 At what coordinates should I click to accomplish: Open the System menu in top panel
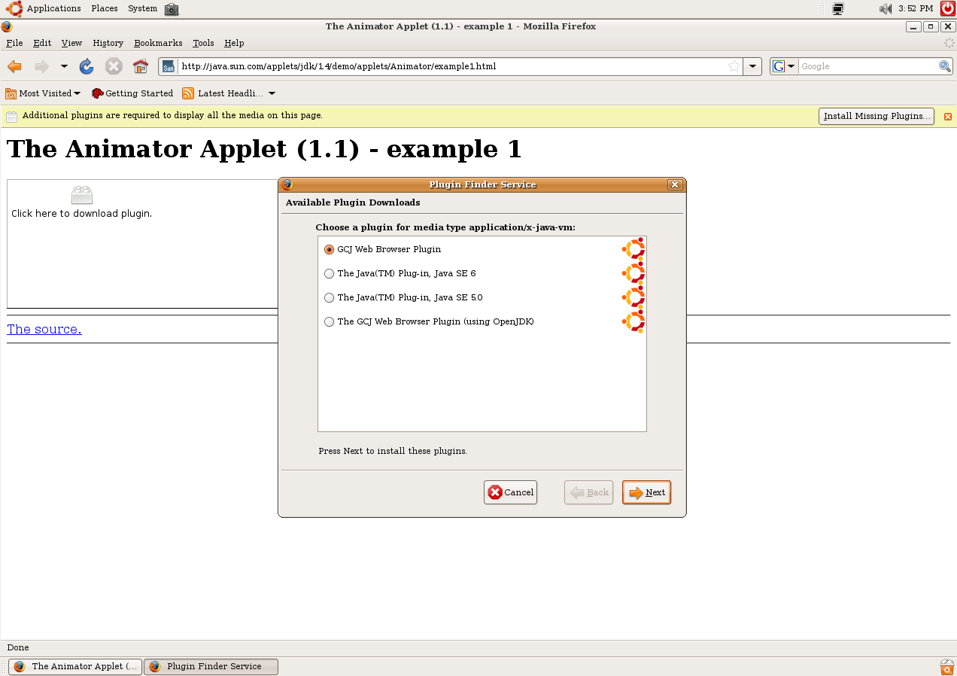(x=142, y=9)
